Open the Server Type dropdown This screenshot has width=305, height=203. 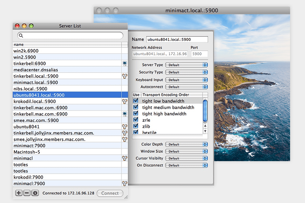coord(186,65)
